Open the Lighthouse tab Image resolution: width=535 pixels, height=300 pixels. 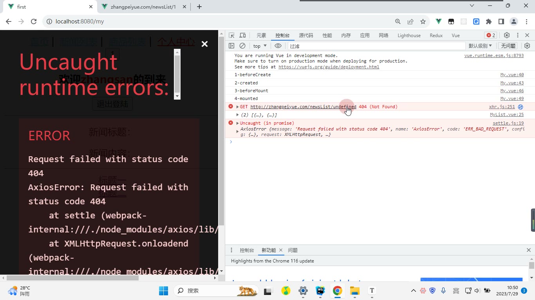(409, 35)
